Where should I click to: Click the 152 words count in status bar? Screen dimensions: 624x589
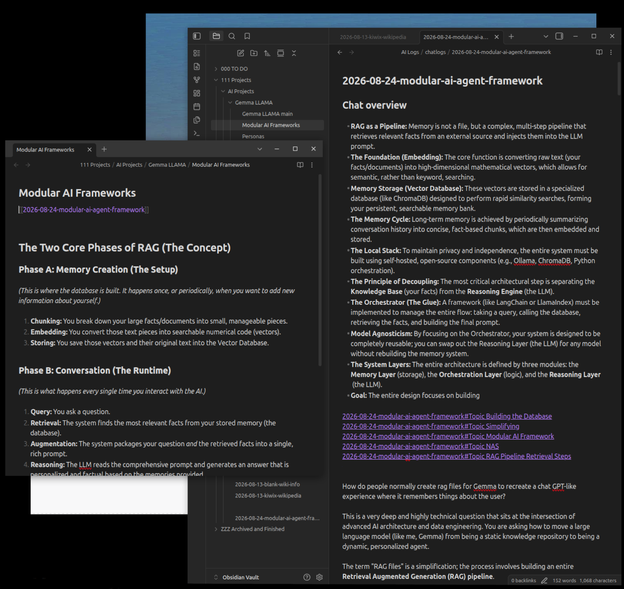tap(564, 581)
